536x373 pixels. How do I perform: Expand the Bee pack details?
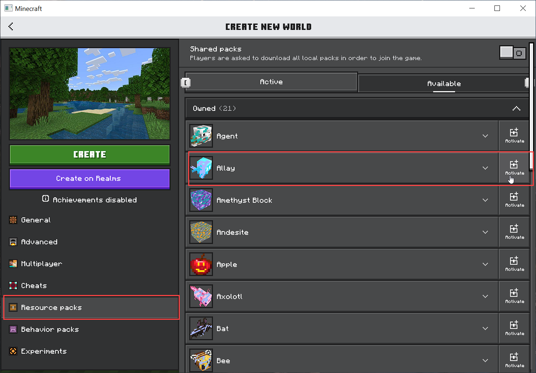[485, 361]
